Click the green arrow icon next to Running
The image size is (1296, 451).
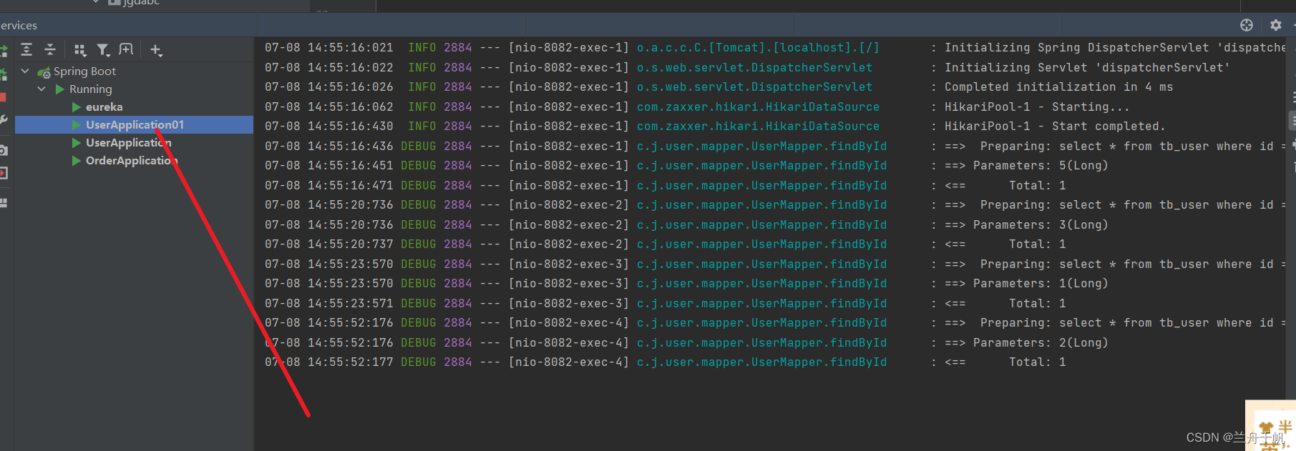60,89
